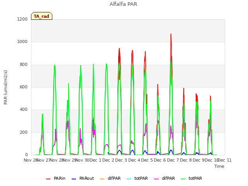Click the Dec 3 x-axis label

pos(121,160)
